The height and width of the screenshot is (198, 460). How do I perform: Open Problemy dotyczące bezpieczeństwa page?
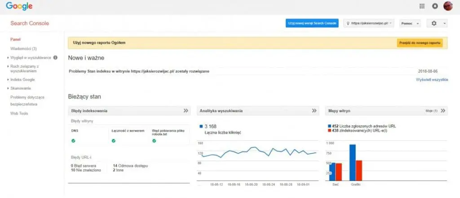click(27, 101)
